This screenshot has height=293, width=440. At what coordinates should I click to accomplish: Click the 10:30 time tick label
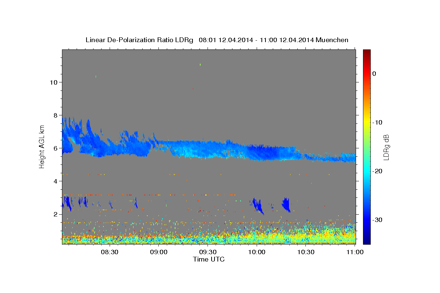click(306, 252)
